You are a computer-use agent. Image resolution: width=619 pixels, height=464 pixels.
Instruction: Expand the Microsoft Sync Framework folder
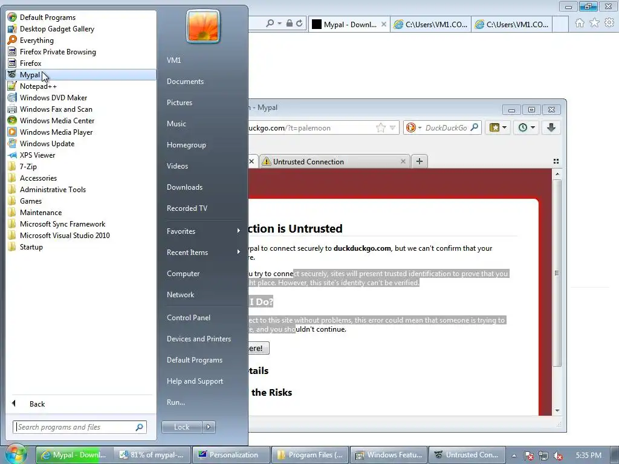click(81, 224)
